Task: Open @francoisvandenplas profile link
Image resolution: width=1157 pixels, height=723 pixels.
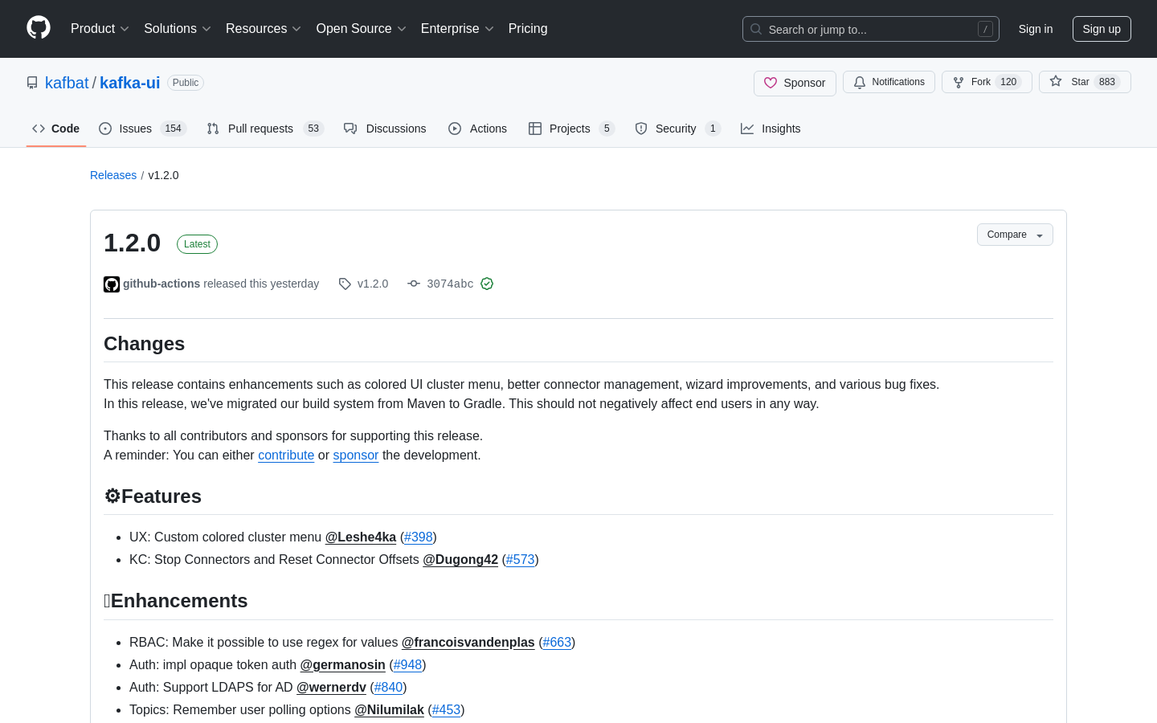Action: click(x=468, y=642)
